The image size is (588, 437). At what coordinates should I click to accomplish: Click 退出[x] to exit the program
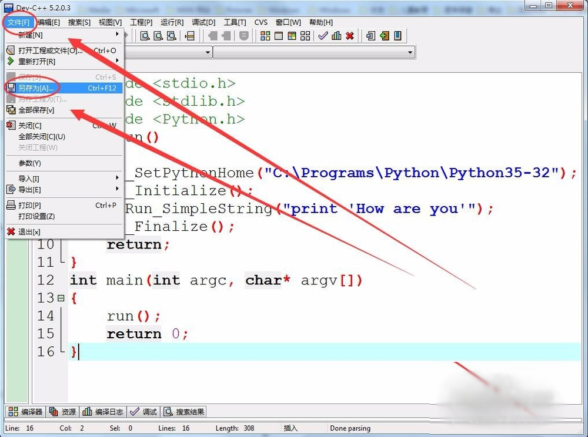64,232
